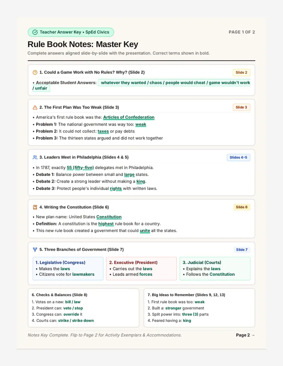
Task: Click the 6. Checks & Balances heading
Action: tap(60, 295)
